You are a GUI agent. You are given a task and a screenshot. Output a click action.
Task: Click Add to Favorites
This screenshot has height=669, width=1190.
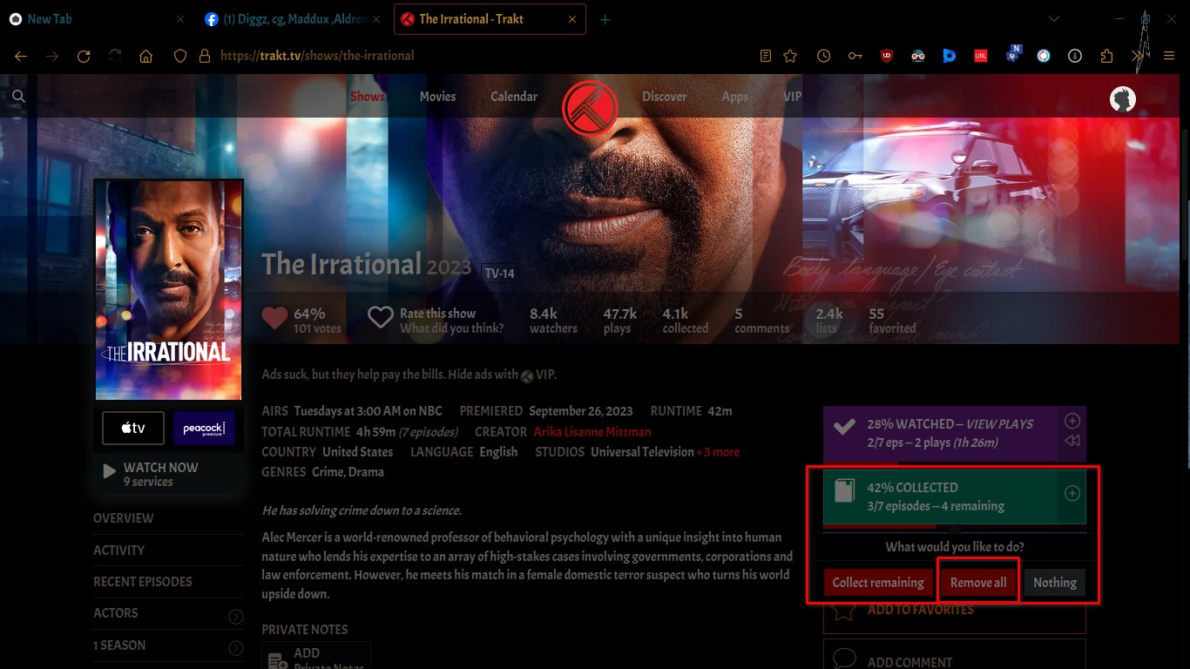coord(955,611)
